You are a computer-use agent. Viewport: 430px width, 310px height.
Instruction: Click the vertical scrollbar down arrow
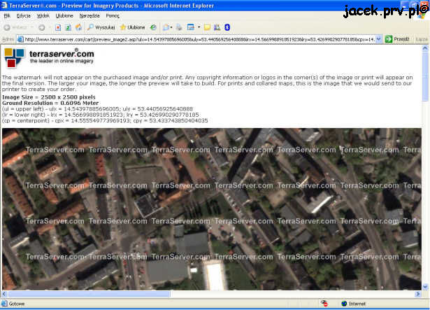coord(425,287)
